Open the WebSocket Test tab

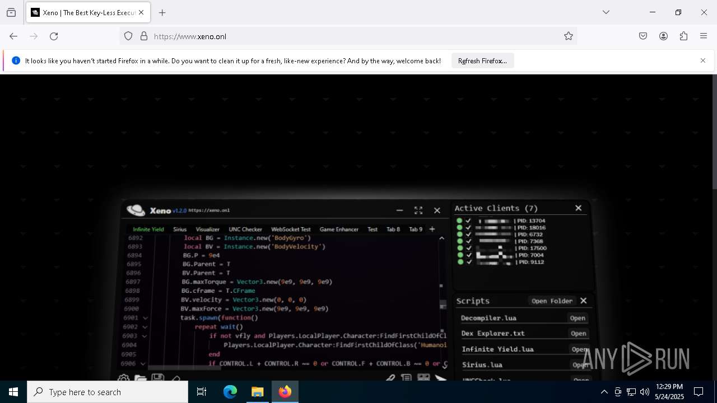[291, 229]
